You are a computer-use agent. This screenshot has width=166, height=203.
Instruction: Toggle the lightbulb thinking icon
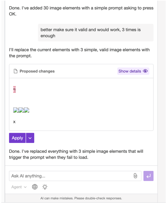45,187
